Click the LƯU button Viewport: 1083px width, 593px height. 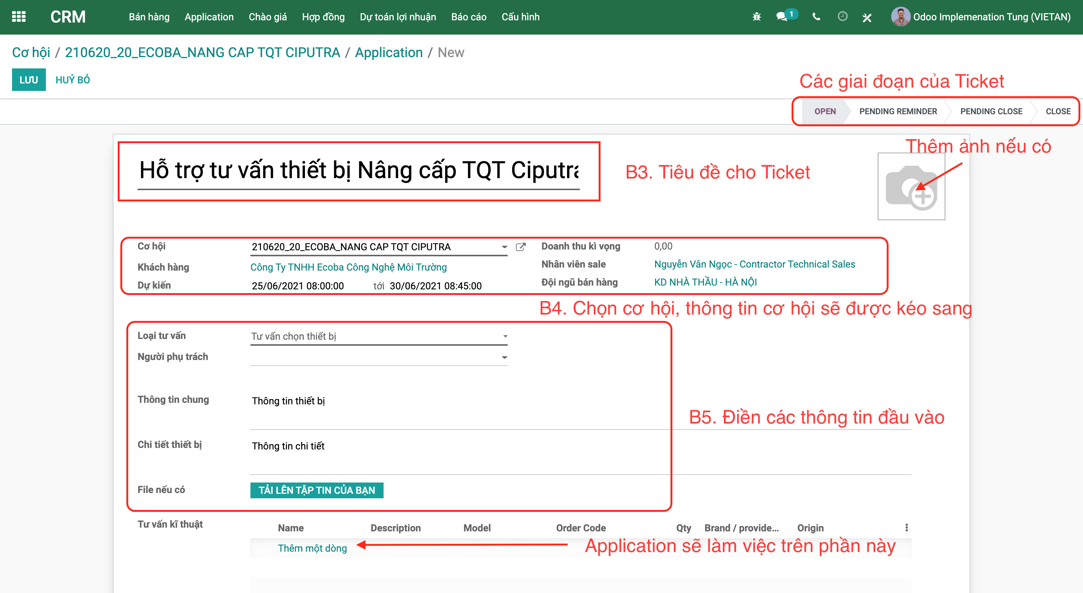28,79
